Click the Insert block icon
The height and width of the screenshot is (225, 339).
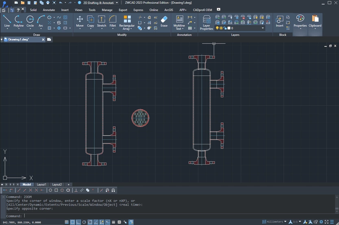[279, 22]
